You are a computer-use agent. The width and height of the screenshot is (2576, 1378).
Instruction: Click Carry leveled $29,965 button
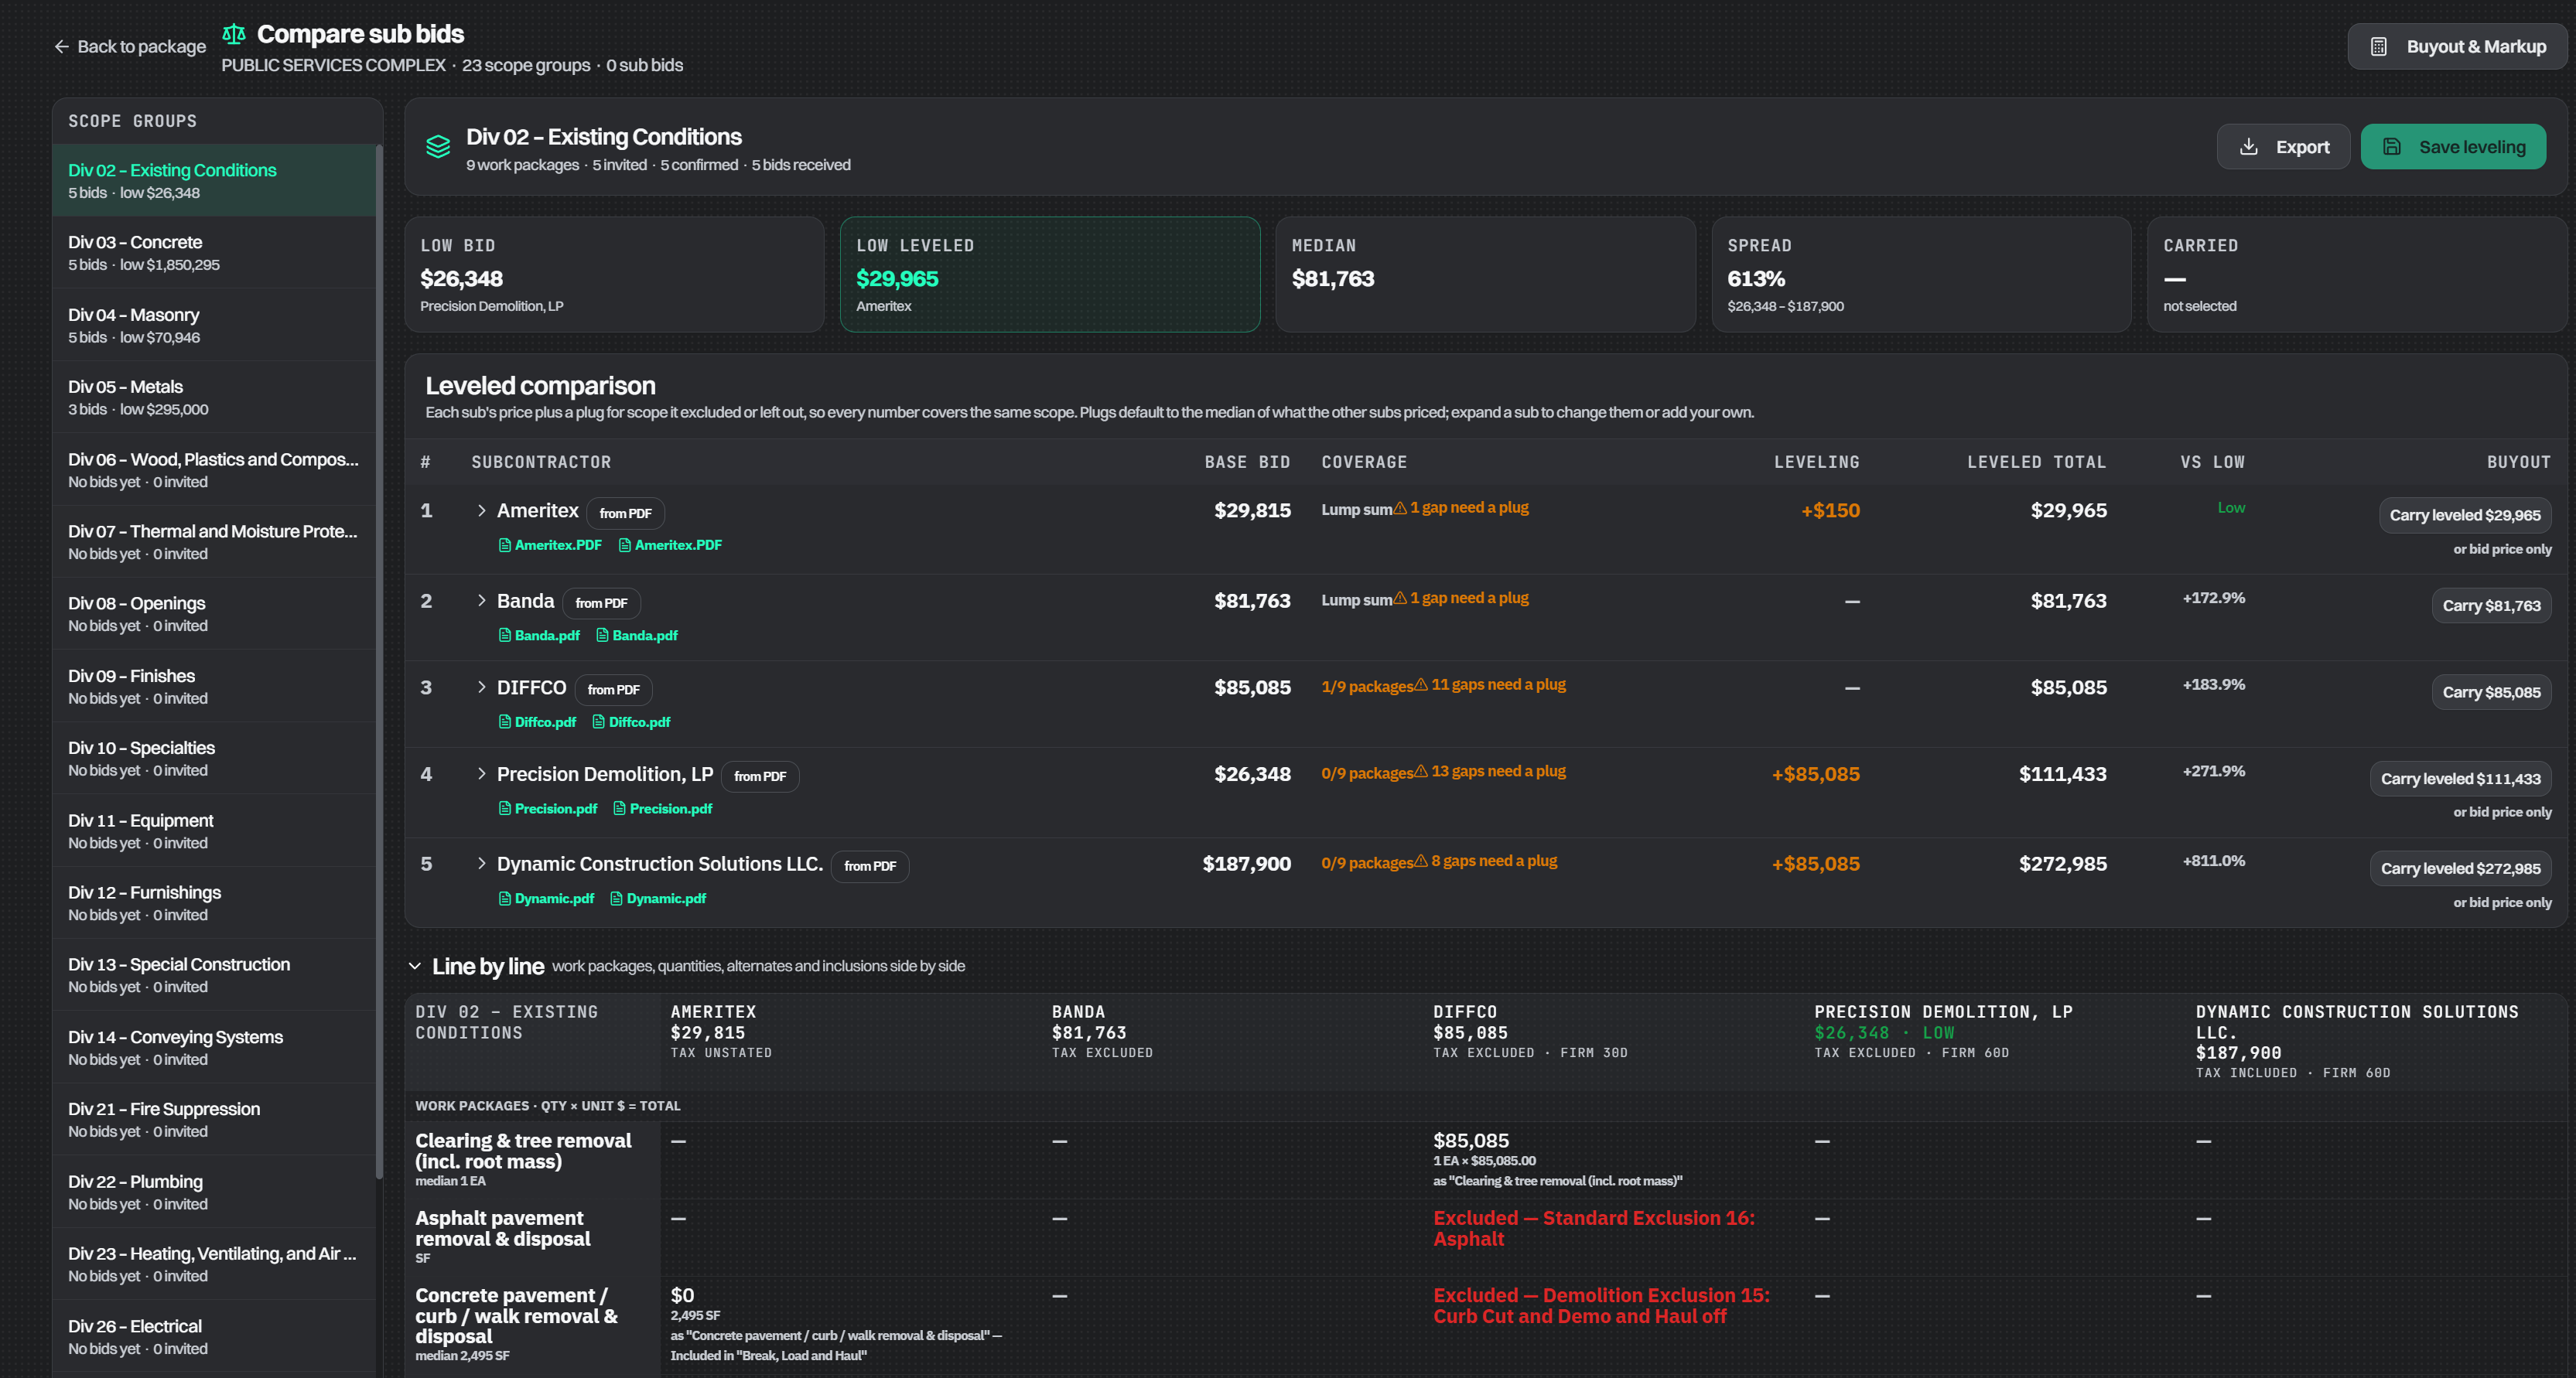(2465, 516)
